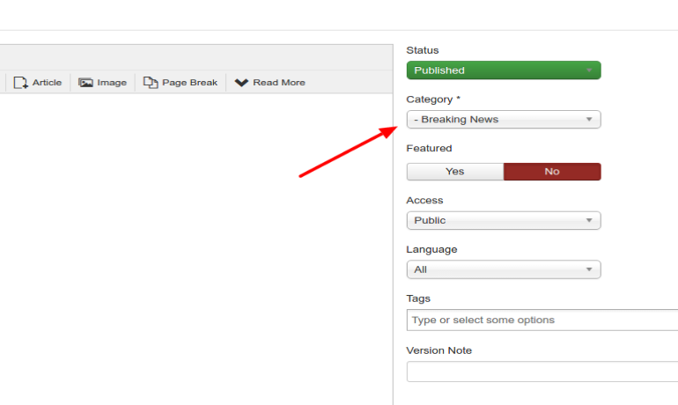Set Featured to No
This screenshot has height=405, width=678.
pos(552,172)
